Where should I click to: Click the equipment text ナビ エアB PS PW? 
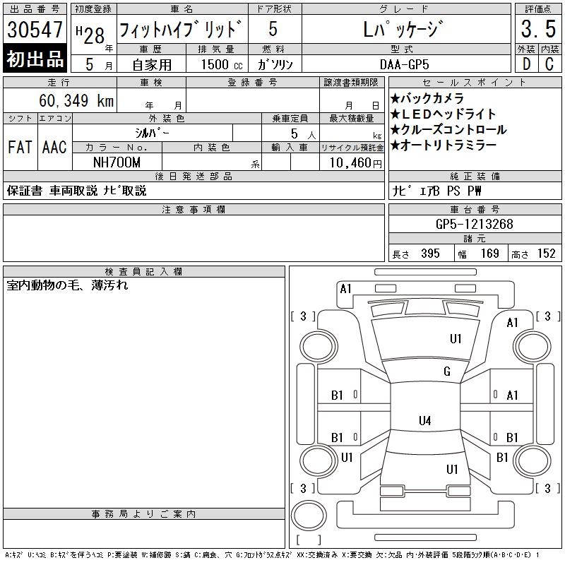[x=436, y=191]
